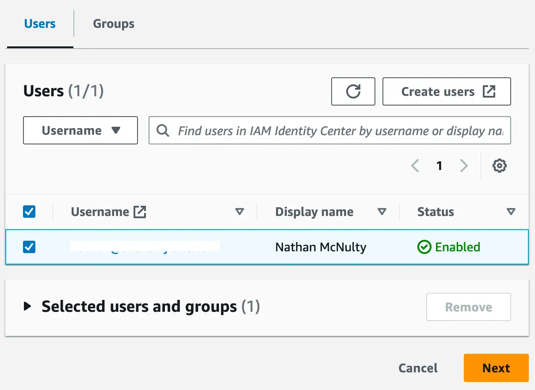Expand Selected users and groups section
The width and height of the screenshot is (535, 390).
tap(28, 306)
